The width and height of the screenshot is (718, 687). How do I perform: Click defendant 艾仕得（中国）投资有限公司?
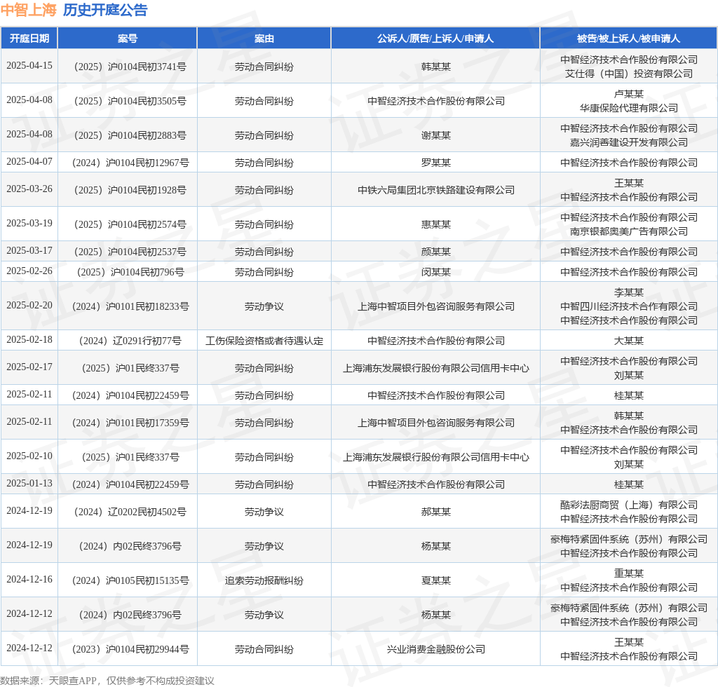coord(629,74)
